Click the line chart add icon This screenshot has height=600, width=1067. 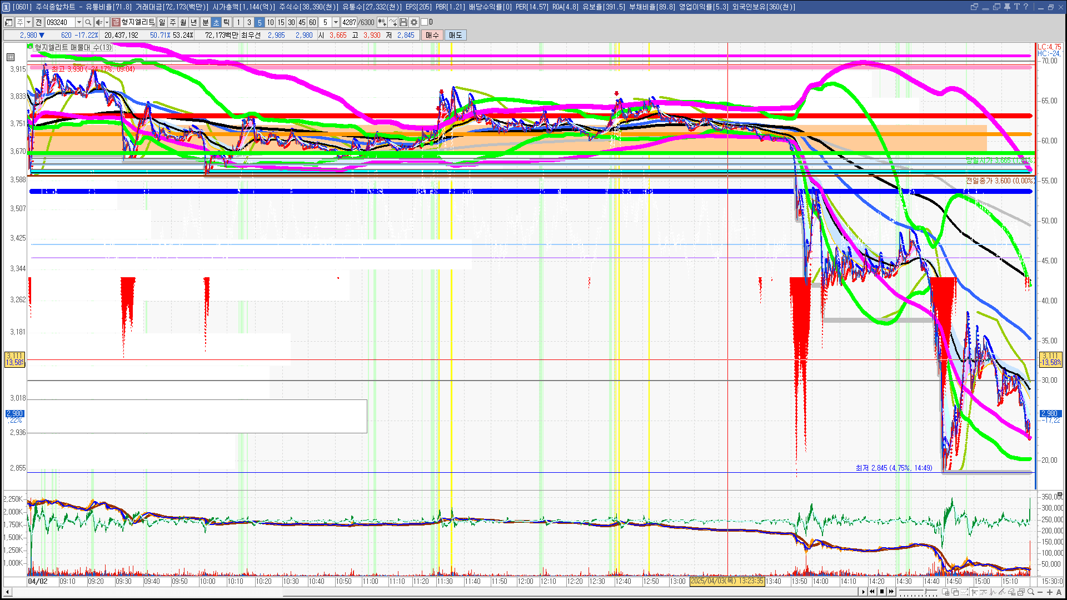393,22
